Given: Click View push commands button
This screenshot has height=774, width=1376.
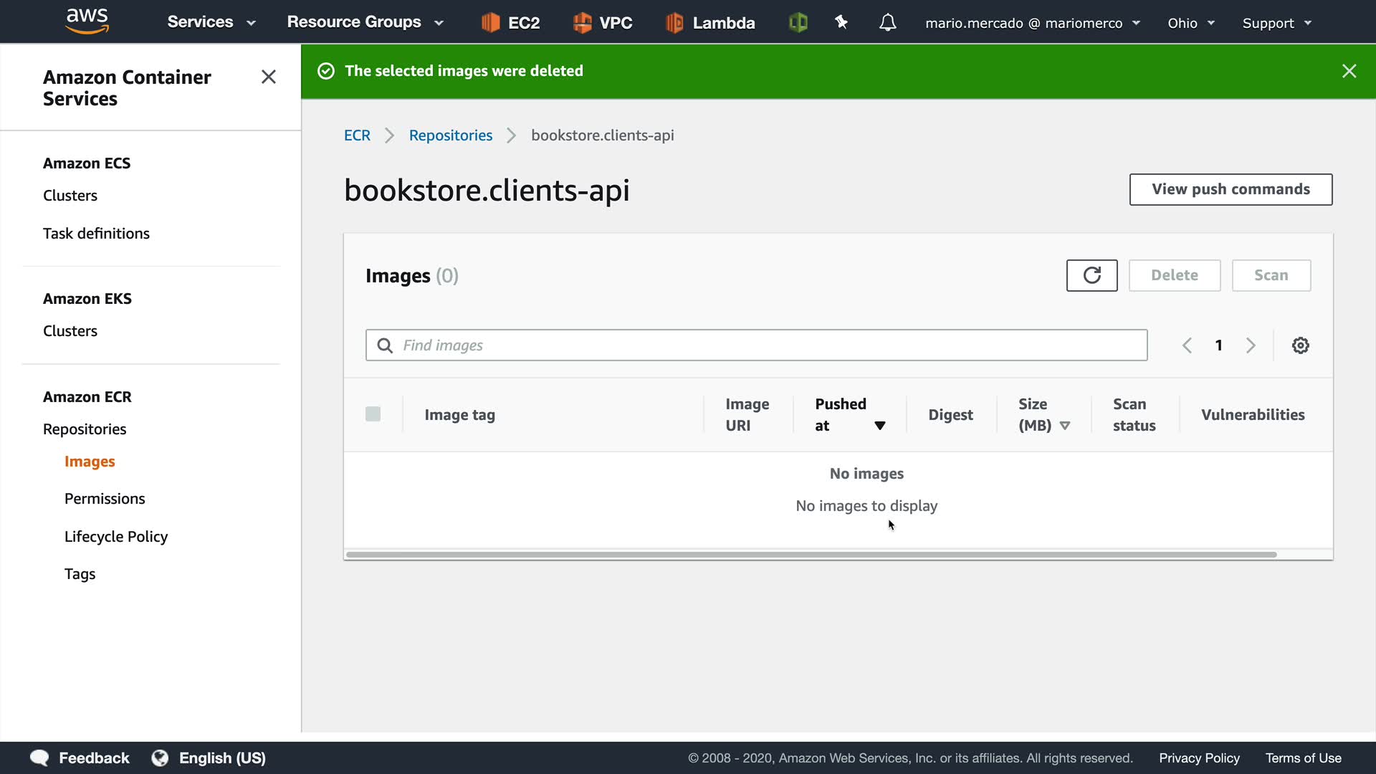Looking at the screenshot, I should [1231, 189].
